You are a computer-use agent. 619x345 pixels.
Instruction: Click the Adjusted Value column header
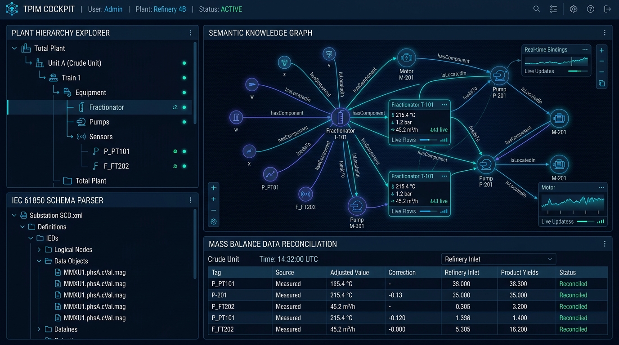click(350, 273)
